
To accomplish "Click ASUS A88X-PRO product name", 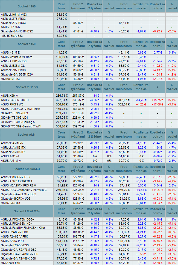I will point(12,241).
